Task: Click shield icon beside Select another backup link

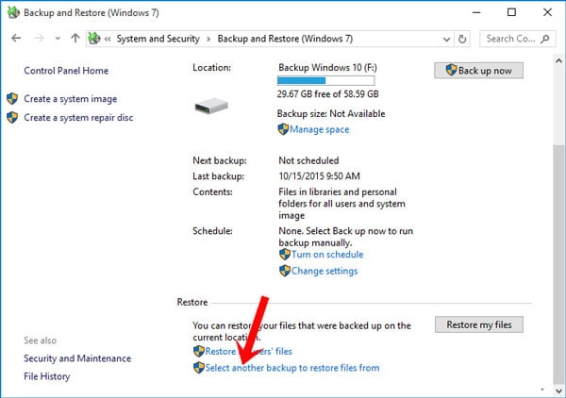Action: (x=199, y=368)
